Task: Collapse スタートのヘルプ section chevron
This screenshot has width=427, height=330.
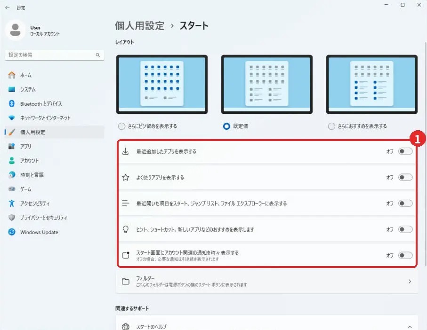Action: [410, 326]
